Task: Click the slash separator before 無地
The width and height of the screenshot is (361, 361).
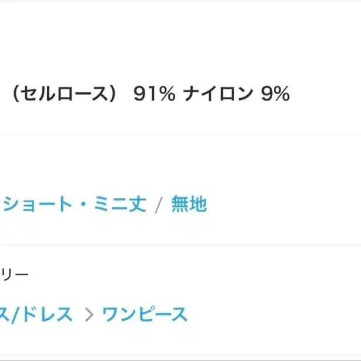Action: (158, 205)
